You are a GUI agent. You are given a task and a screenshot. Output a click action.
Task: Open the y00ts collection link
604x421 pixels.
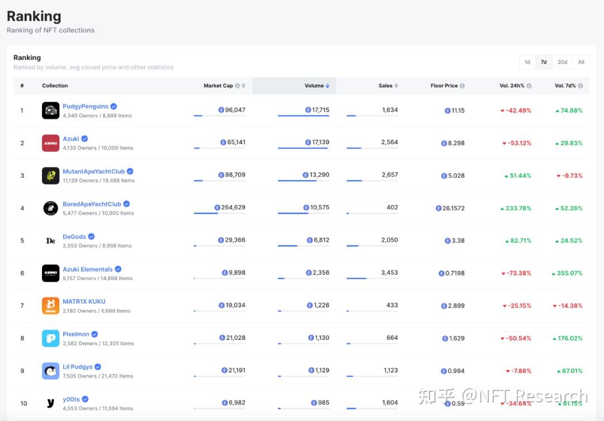point(71,399)
